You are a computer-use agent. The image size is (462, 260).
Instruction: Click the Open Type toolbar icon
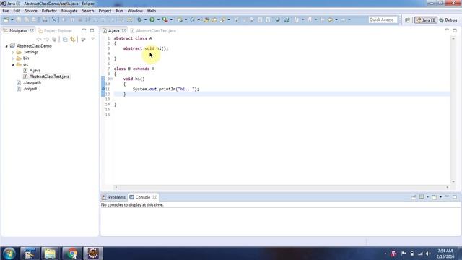(x=206, y=19)
